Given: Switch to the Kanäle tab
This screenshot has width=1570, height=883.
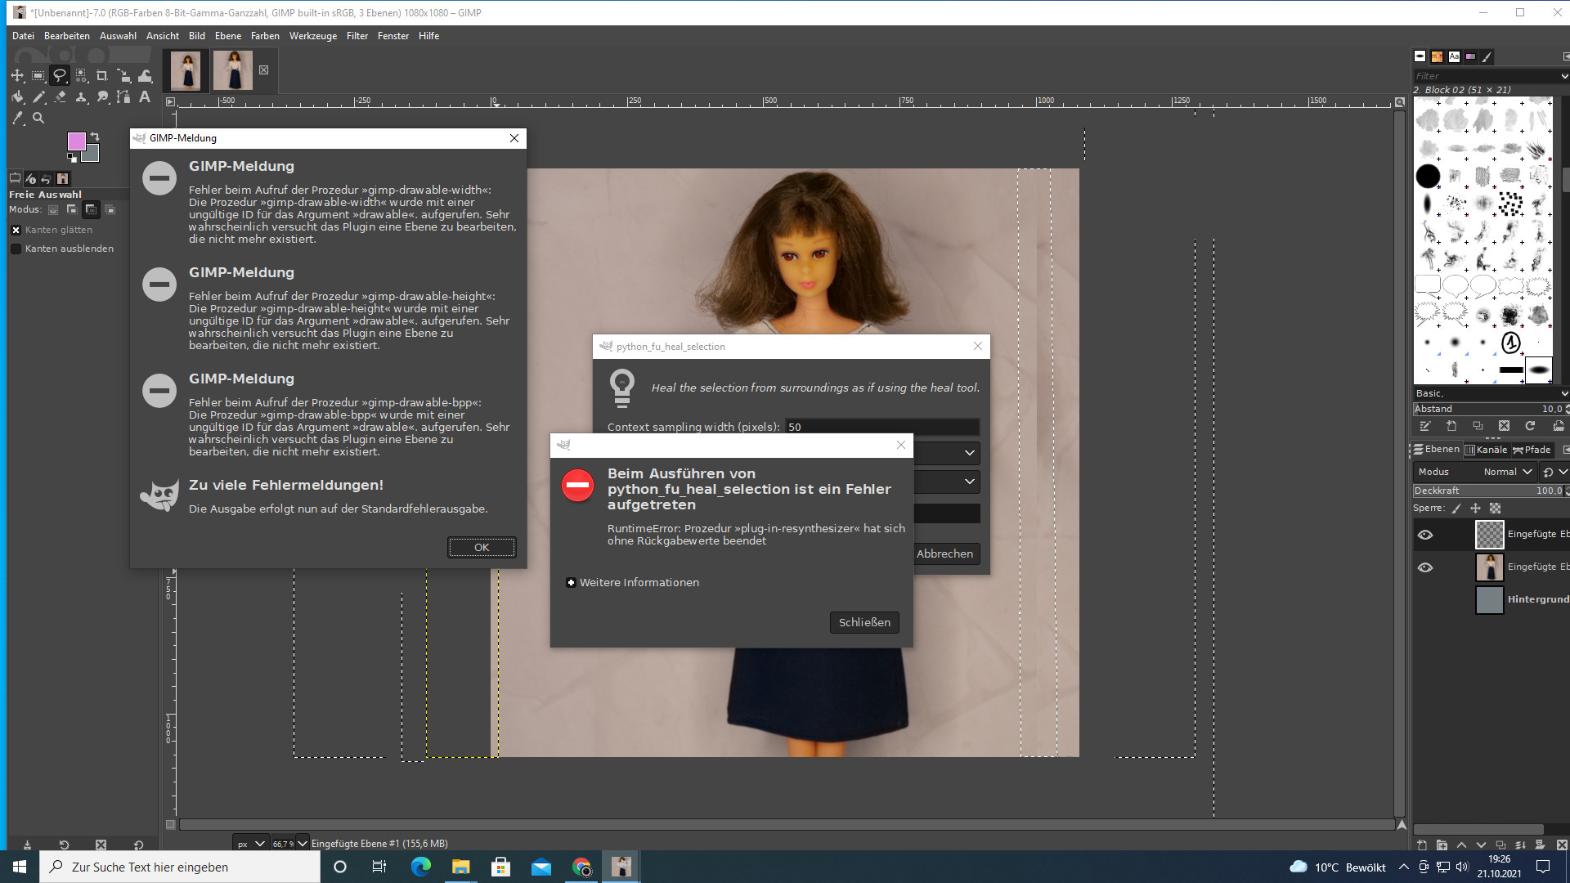Looking at the screenshot, I should (1486, 450).
